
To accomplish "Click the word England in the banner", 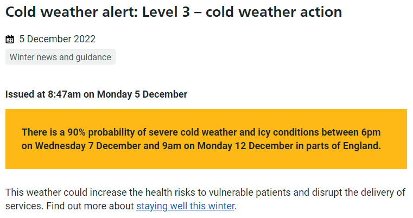I will pos(362,145).
